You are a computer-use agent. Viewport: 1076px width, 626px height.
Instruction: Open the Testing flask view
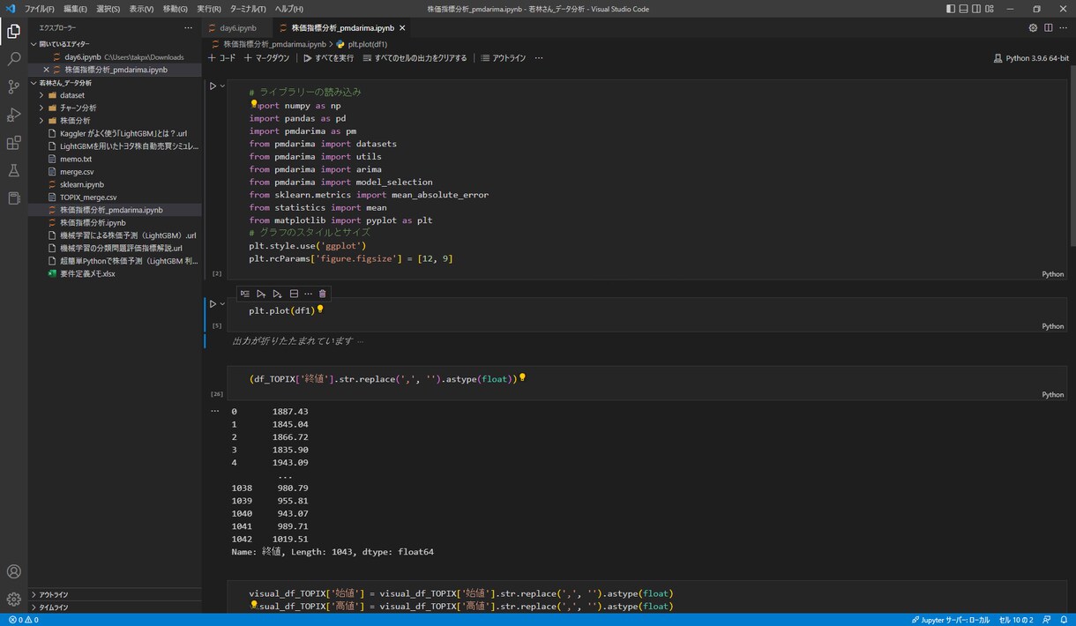(13, 170)
